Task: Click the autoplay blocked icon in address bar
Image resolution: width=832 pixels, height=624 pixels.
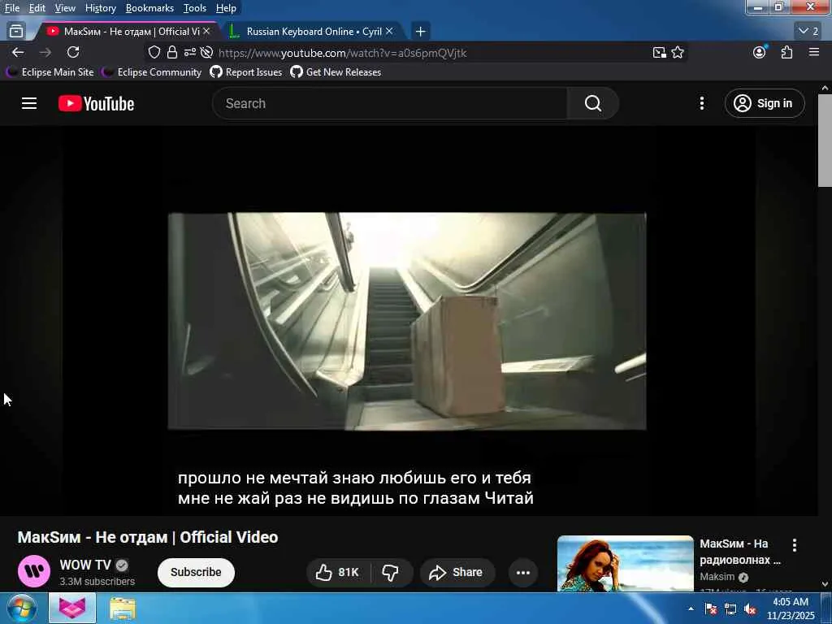Action: pos(207,53)
